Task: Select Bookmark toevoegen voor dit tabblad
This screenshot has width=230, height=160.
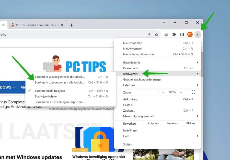Action: coord(71,77)
